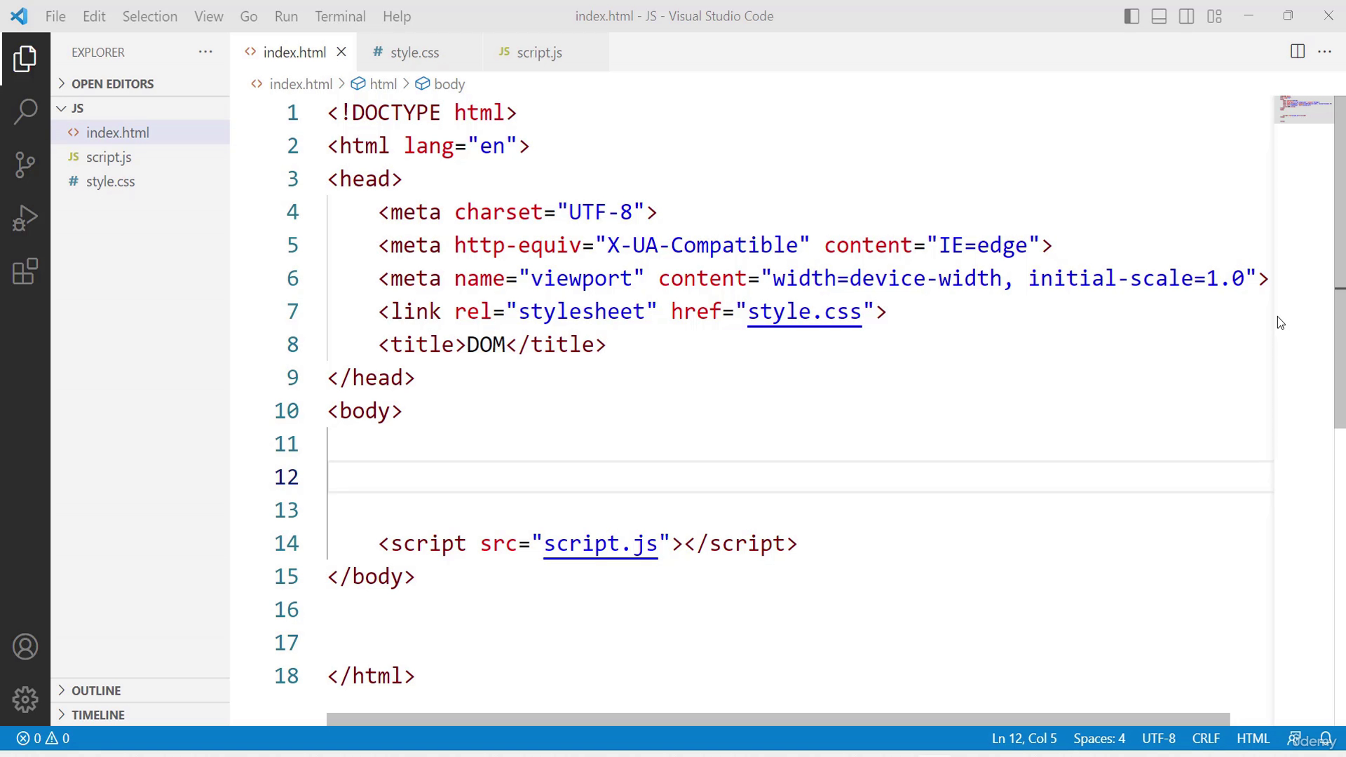Select HTML language mode in status bar
Image resolution: width=1346 pixels, height=757 pixels.
[1253, 739]
